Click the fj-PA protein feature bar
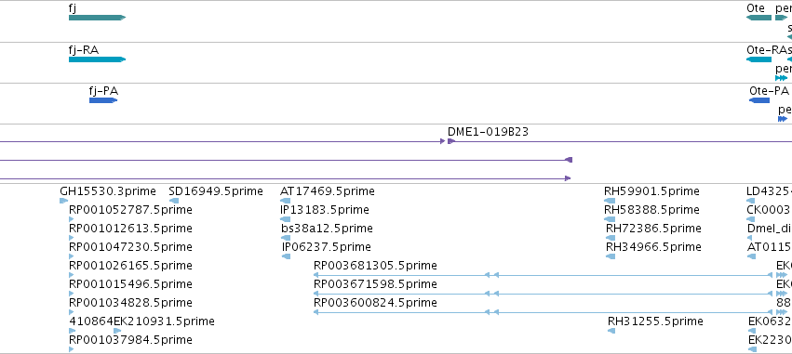The width and height of the screenshot is (792, 354). (103, 100)
